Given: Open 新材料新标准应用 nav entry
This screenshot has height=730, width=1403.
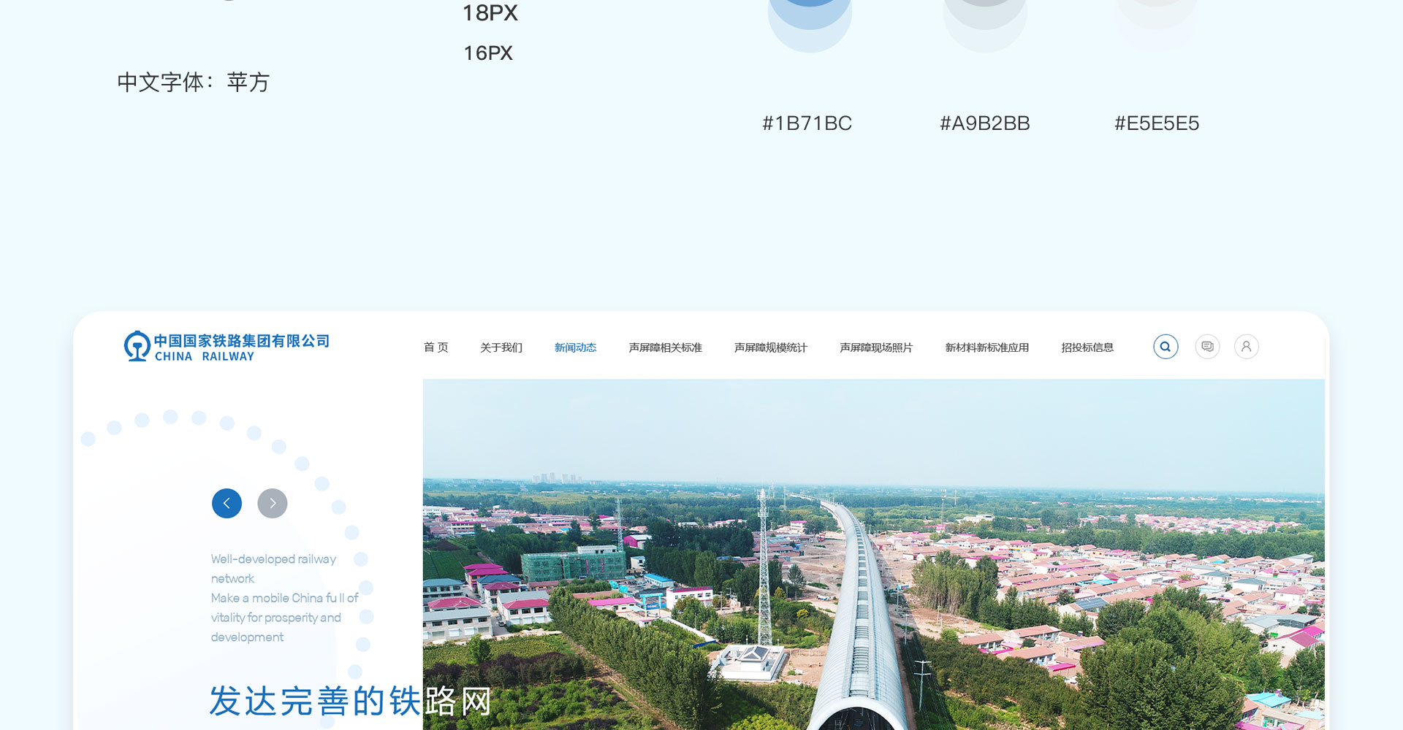Looking at the screenshot, I should tap(986, 347).
